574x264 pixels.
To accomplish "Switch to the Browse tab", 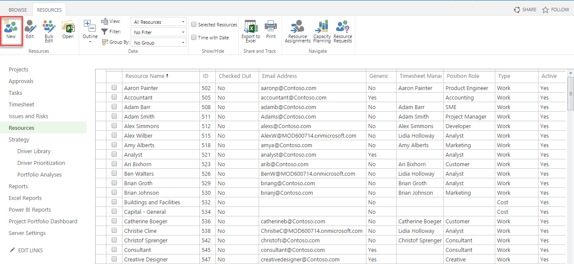I will (18, 10).
